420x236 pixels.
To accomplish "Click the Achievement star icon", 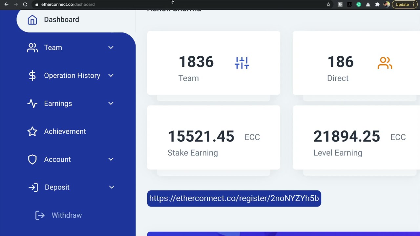I will pos(32,131).
